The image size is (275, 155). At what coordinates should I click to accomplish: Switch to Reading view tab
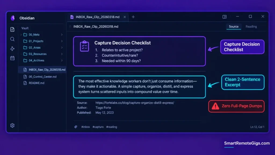(x=251, y=27)
